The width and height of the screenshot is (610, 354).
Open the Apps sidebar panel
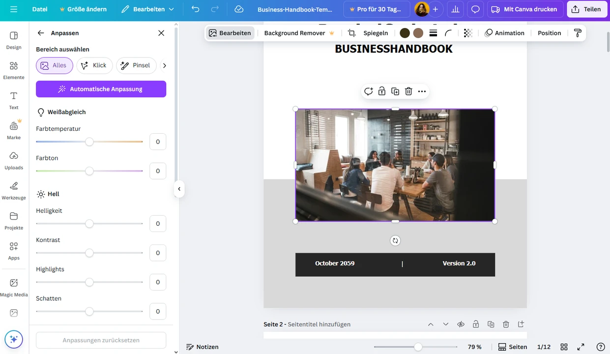tap(14, 251)
